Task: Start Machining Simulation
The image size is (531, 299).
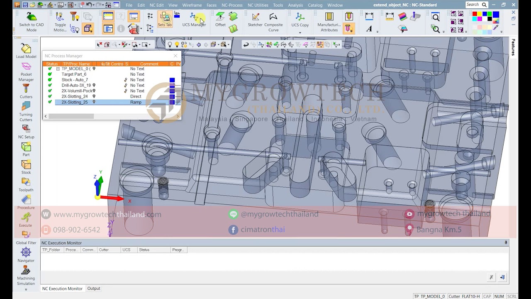Action: [26, 276]
